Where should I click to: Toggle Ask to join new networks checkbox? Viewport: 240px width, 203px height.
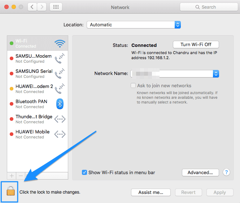click(133, 85)
